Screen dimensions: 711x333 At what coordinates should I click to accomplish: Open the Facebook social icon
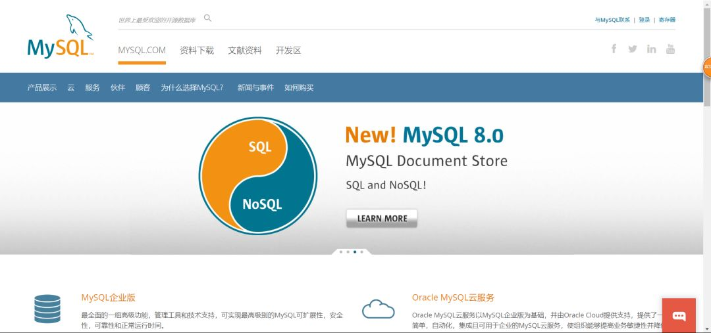pos(614,49)
